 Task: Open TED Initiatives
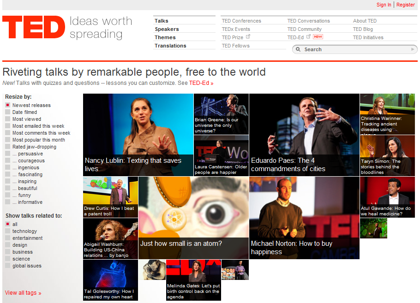coord(368,37)
